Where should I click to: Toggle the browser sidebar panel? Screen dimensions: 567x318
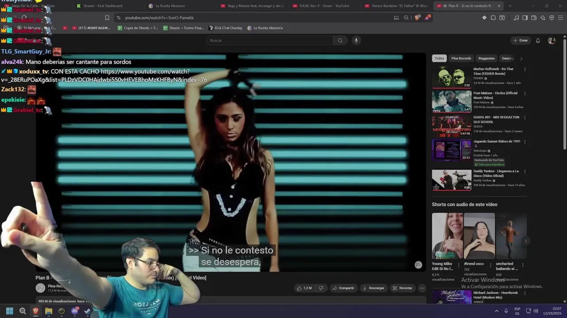[525, 18]
